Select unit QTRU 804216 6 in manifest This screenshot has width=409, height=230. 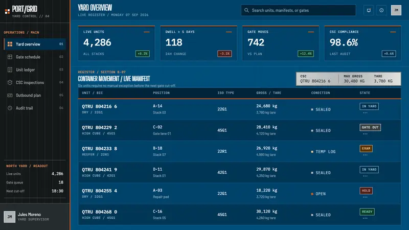[99, 106]
